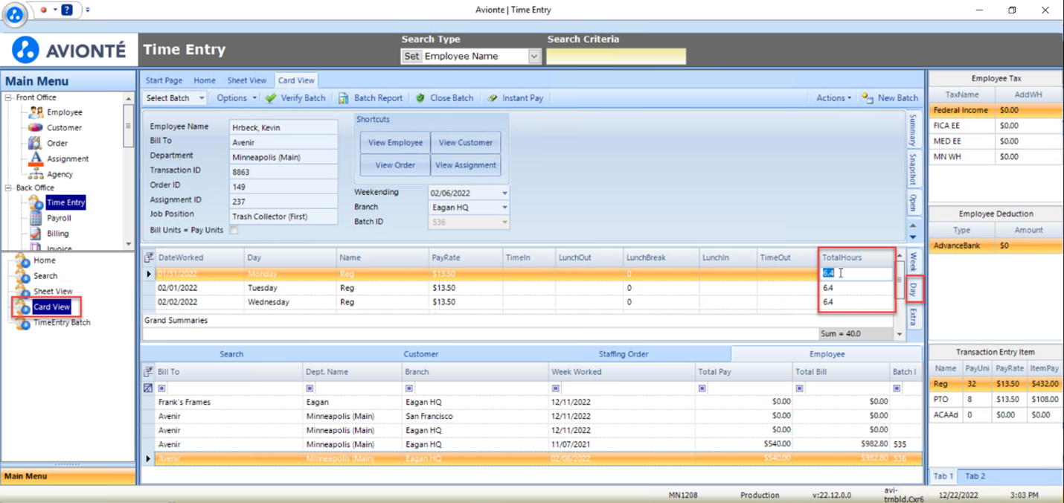Open the Search Type Employee Name dropdown
1064x503 pixels.
coord(533,56)
